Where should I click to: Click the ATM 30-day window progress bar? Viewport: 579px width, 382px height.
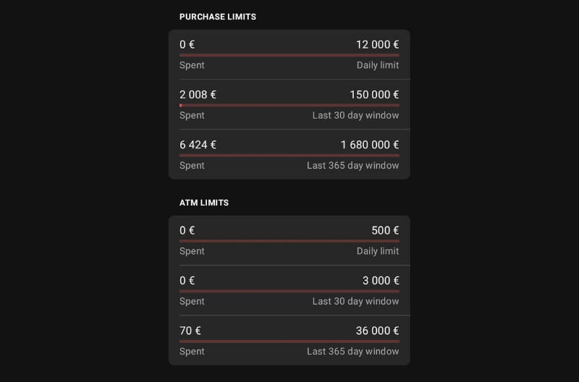tap(289, 292)
